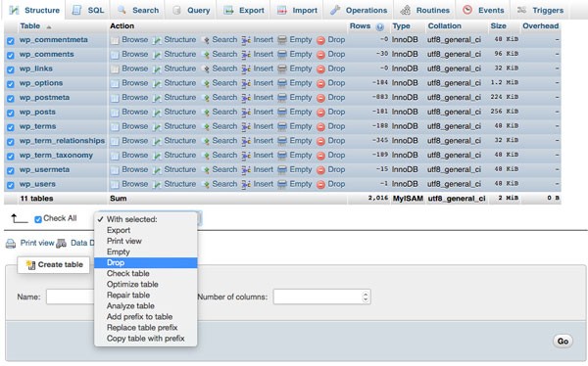
Task: Choose Export in With selected list
Action: (145, 230)
